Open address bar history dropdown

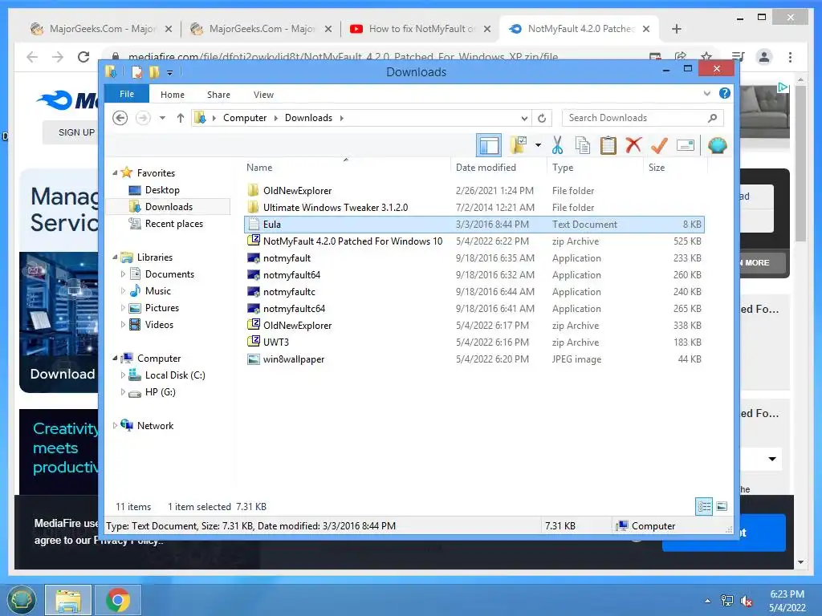pos(524,119)
